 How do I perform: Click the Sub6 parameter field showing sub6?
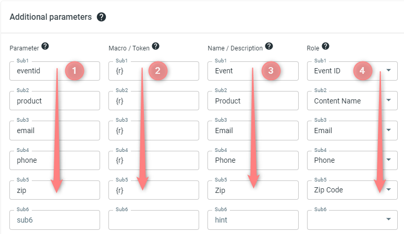tap(55, 220)
